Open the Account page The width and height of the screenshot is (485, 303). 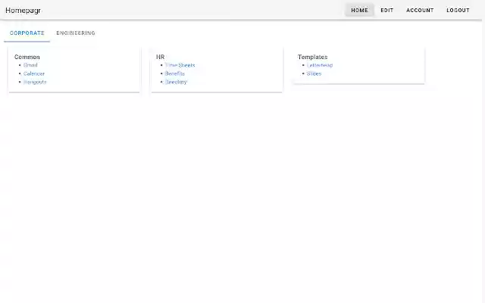[420, 10]
